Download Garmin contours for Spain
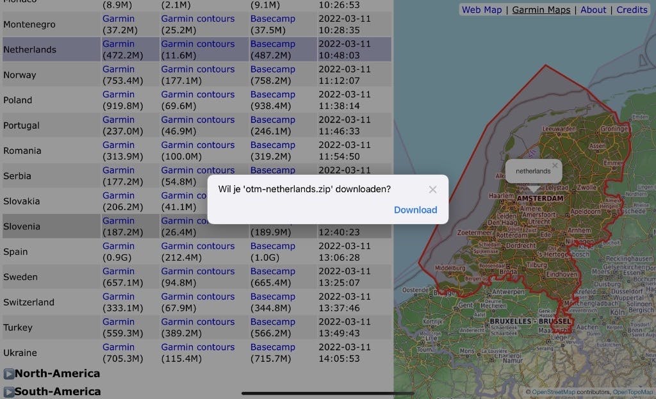 [198, 246]
